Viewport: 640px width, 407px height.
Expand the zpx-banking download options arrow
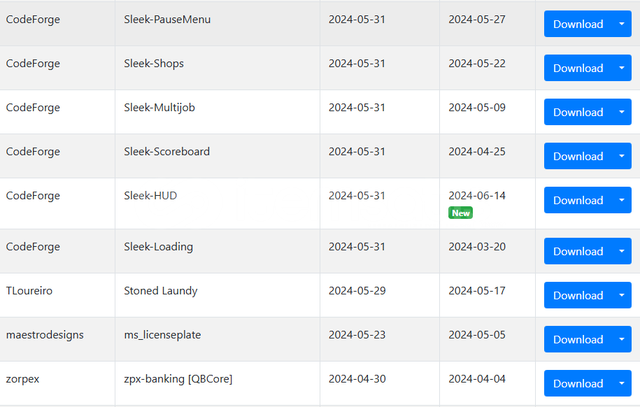(x=622, y=384)
